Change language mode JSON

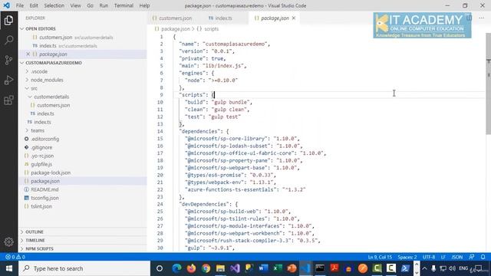coord(457,257)
